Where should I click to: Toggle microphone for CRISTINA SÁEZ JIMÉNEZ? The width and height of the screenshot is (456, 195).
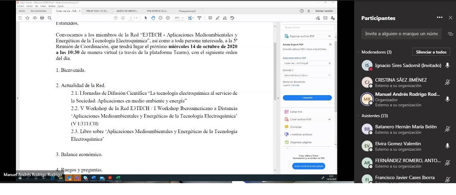click(448, 82)
